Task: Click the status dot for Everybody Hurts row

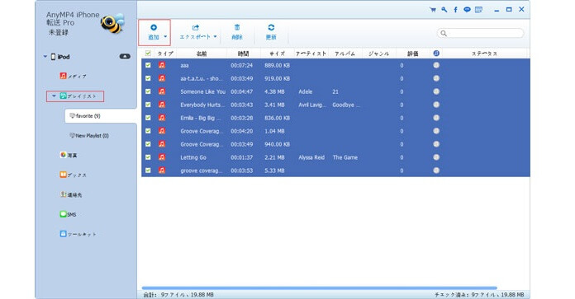Action: [x=436, y=105]
